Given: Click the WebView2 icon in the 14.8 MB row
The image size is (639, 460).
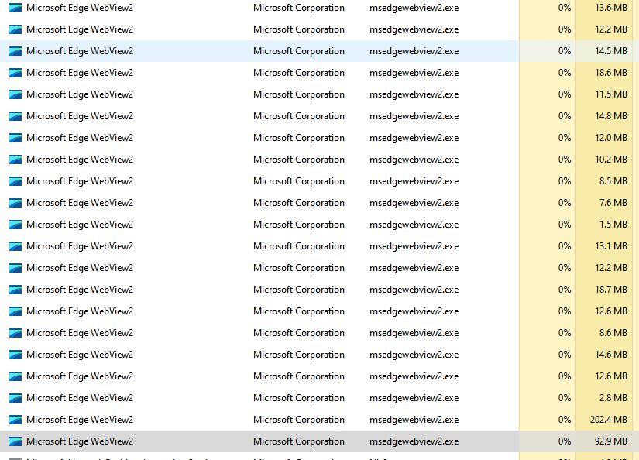Looking at the screenshot, I should 15,116.
